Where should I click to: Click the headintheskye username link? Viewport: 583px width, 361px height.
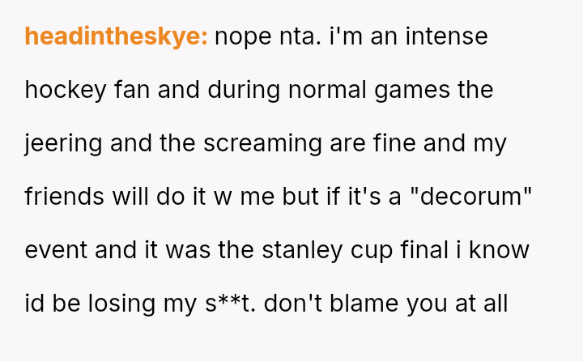(117, 36)
